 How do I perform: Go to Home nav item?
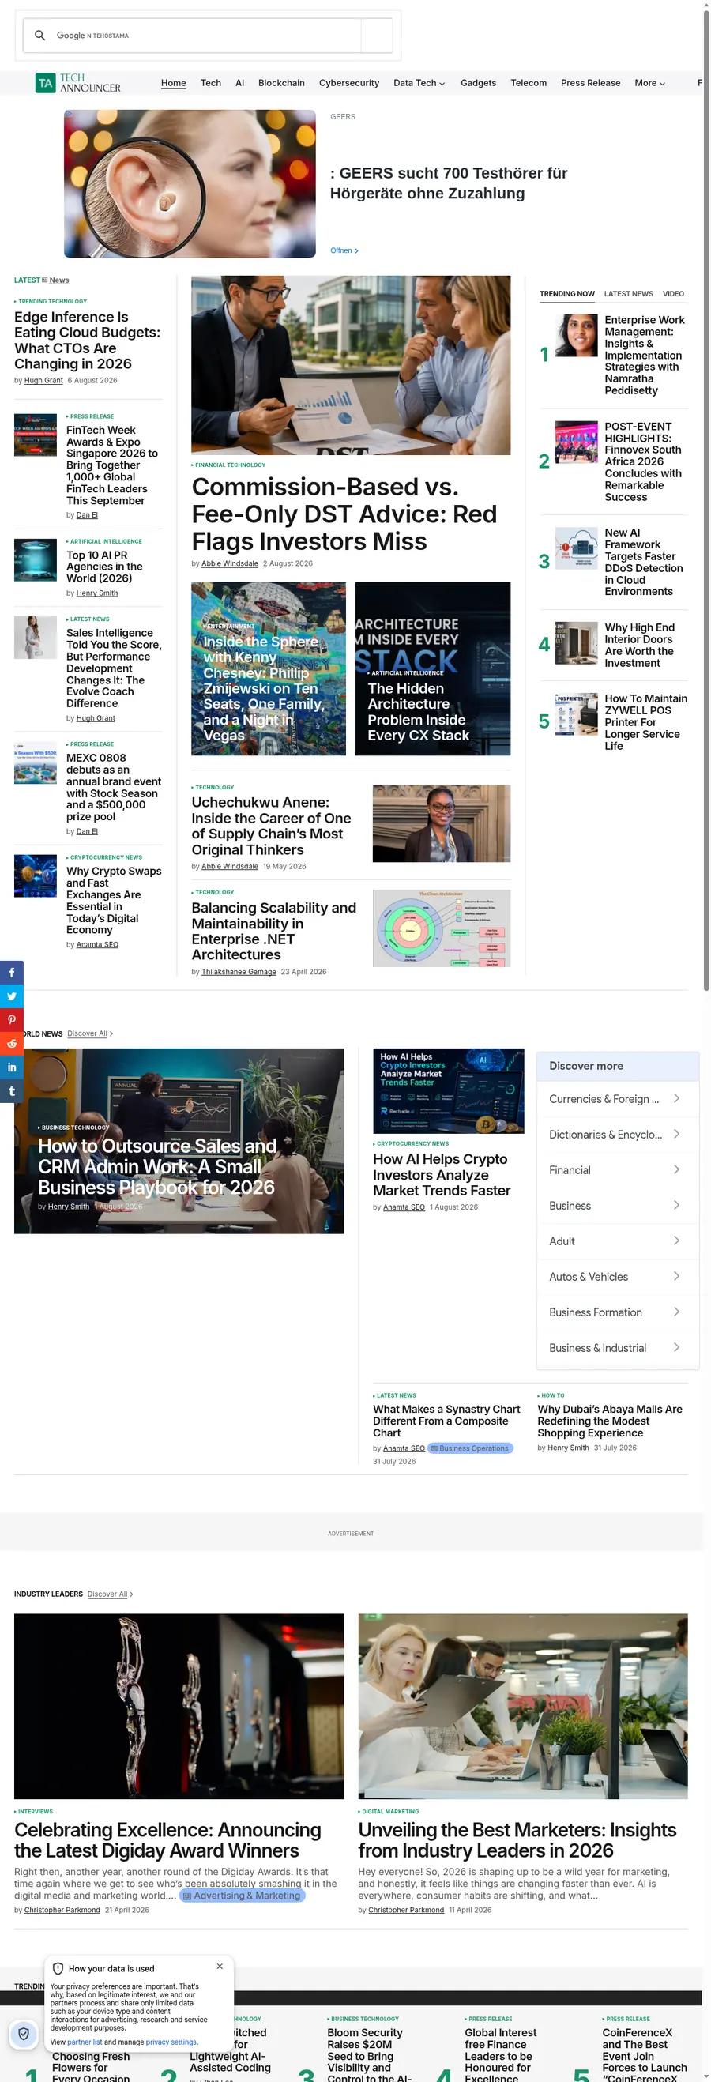(x=173, y=83)
